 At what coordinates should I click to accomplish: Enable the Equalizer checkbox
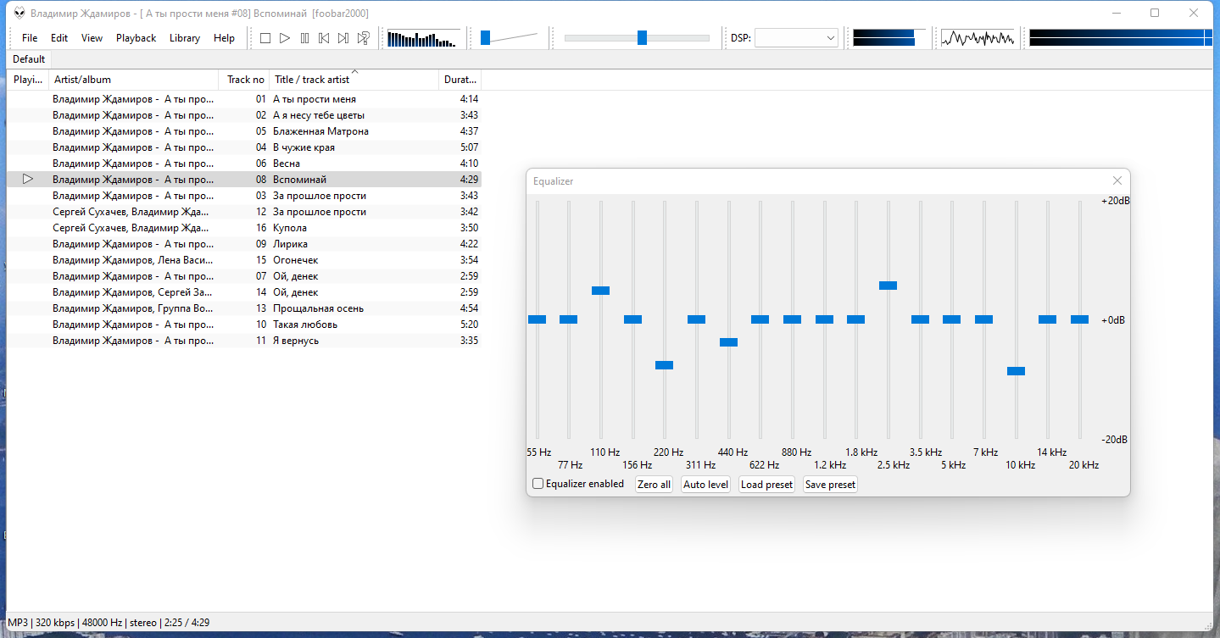point(538,484)
